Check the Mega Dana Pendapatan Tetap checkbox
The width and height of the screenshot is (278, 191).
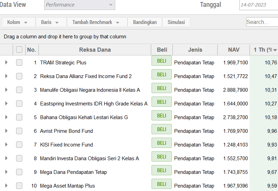tap(19, 172)
